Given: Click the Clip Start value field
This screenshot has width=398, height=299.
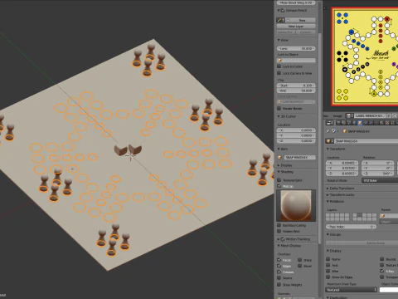Looking at the screenshot, I should [296, 86].
